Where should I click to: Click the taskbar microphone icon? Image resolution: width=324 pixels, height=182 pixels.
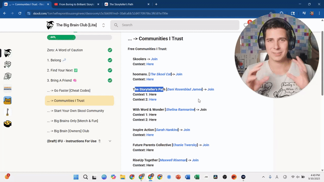[270, 177]
